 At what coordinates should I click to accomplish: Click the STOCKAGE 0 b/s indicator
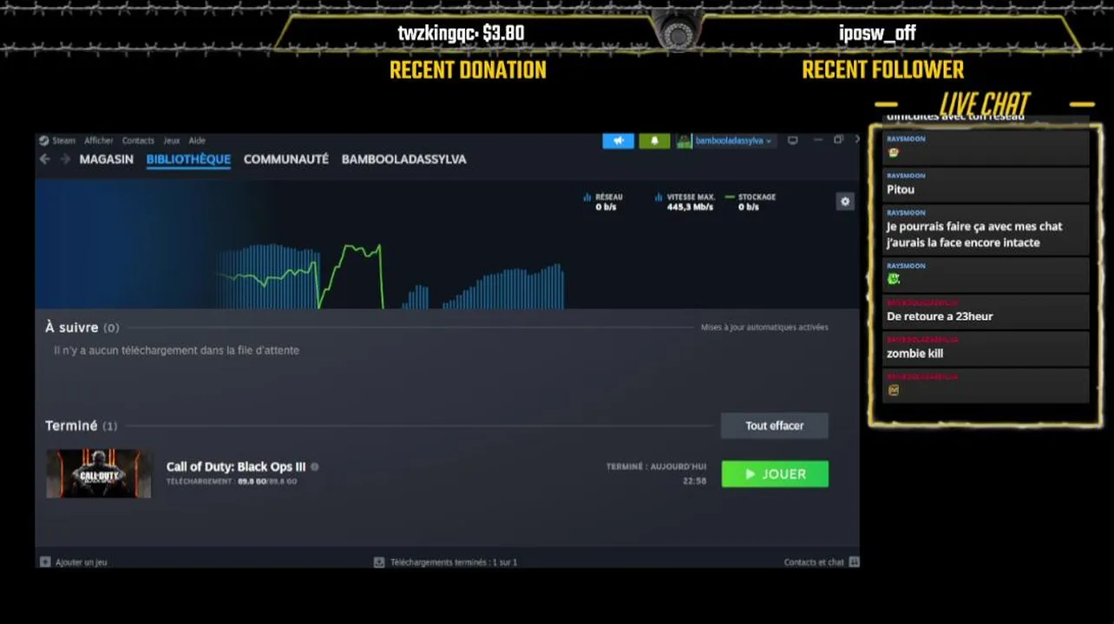point(751,202)
